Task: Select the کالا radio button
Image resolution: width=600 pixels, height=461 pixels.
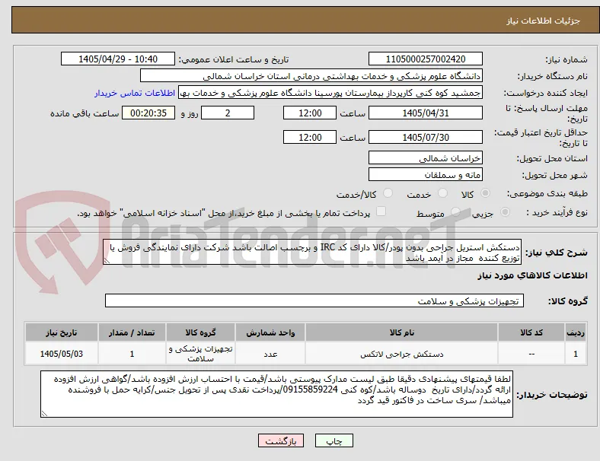Action: point(485,193)
